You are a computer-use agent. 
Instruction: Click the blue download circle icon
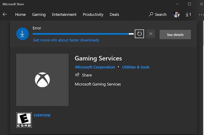[22, 34]
